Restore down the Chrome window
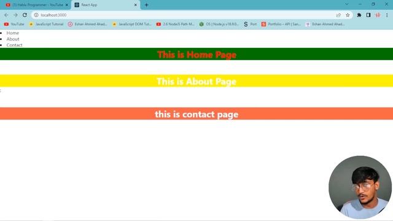Screen dimensions: 393x221 (373, 4)
